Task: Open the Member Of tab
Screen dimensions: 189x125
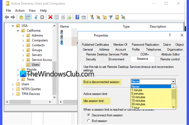Action: pyautogui.click(x=120, y=45)
